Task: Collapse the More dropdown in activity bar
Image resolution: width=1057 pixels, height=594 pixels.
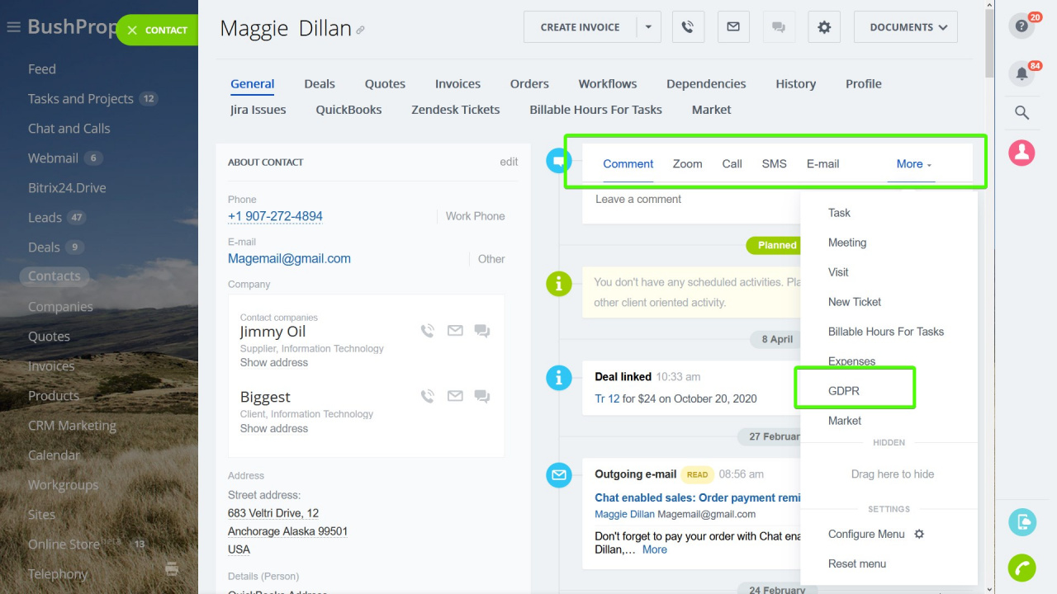Action: pyautogui.click(x=914, y=164)
